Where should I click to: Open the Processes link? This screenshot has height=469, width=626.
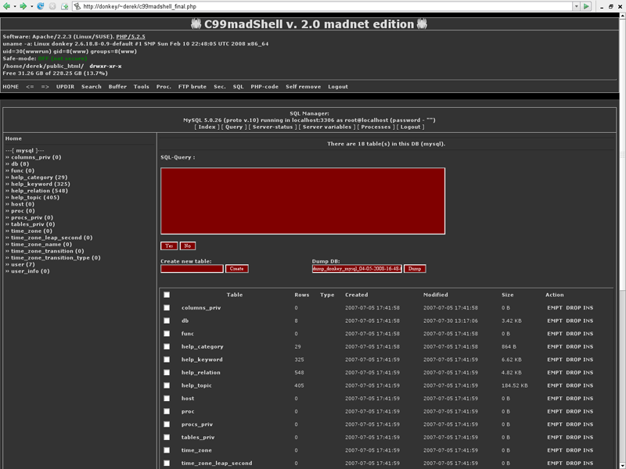click(x=376, y=127)
